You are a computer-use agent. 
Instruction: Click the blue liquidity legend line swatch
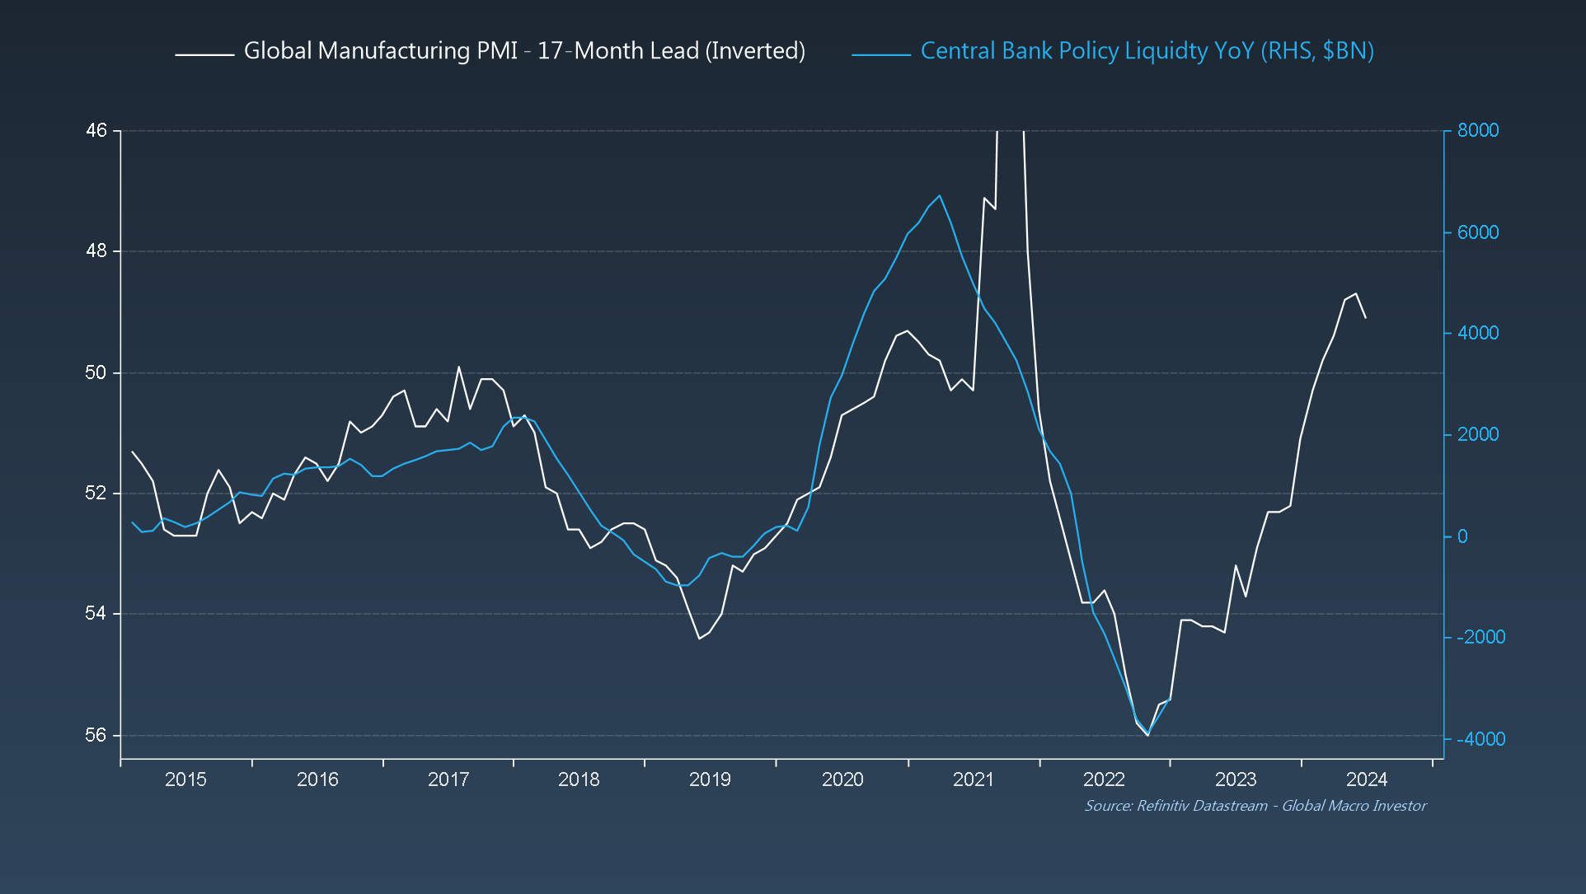(880, 54)
